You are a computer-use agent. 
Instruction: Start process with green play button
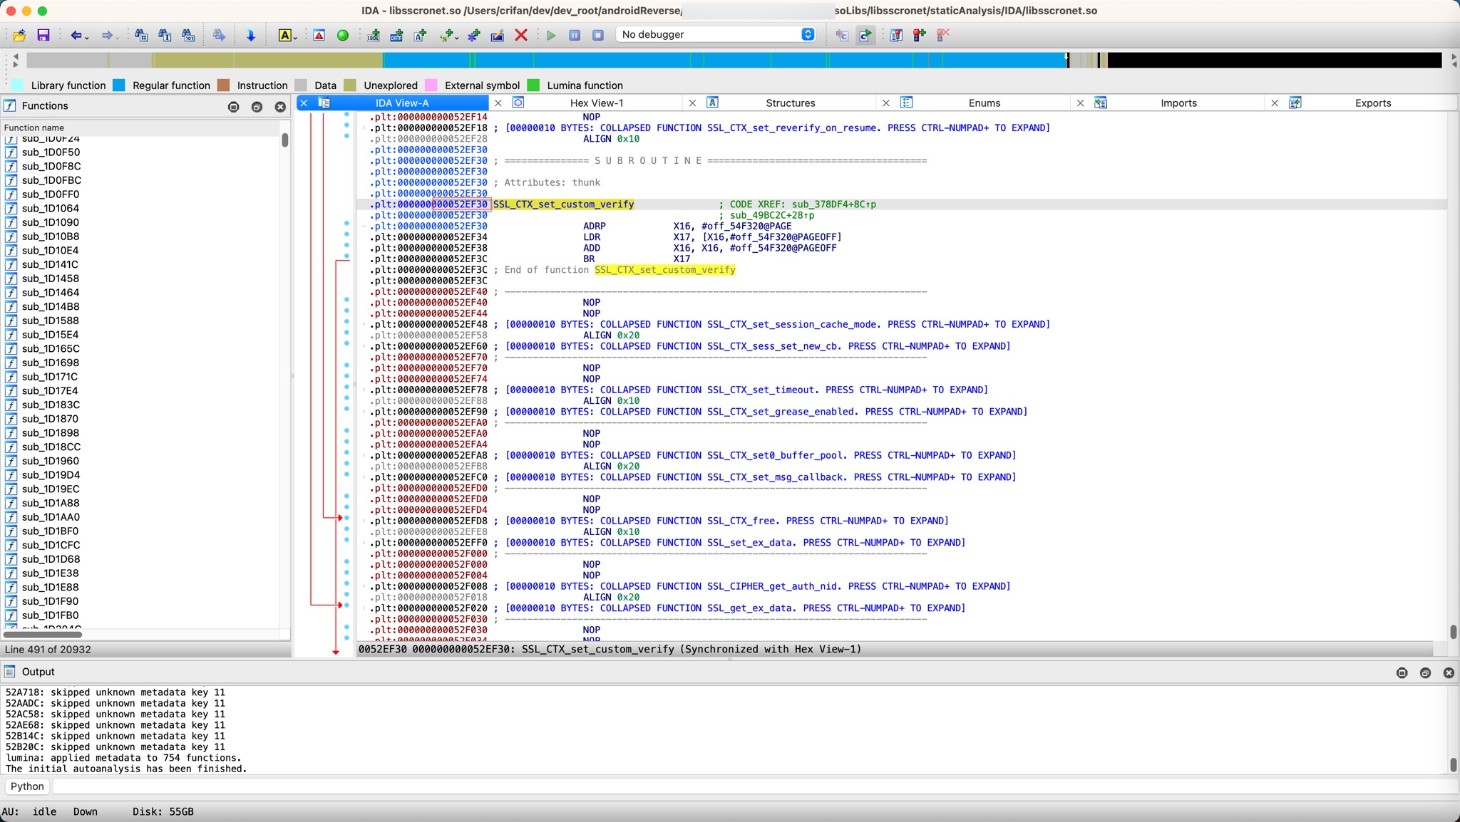pyautogui.click(x=551, y=35)
